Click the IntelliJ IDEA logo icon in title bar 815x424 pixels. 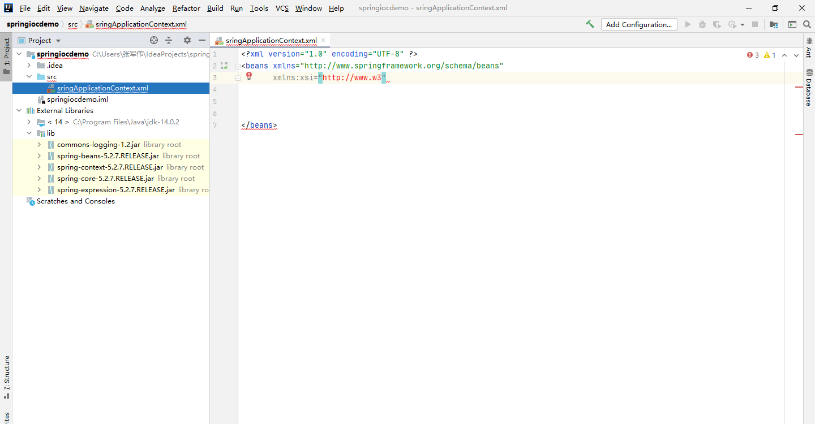(x=8, y=8)
